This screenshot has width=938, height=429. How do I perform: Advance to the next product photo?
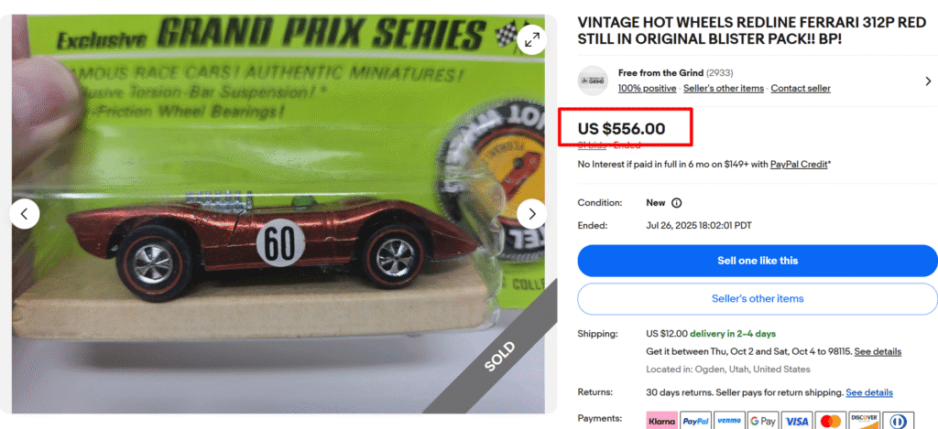532,214
